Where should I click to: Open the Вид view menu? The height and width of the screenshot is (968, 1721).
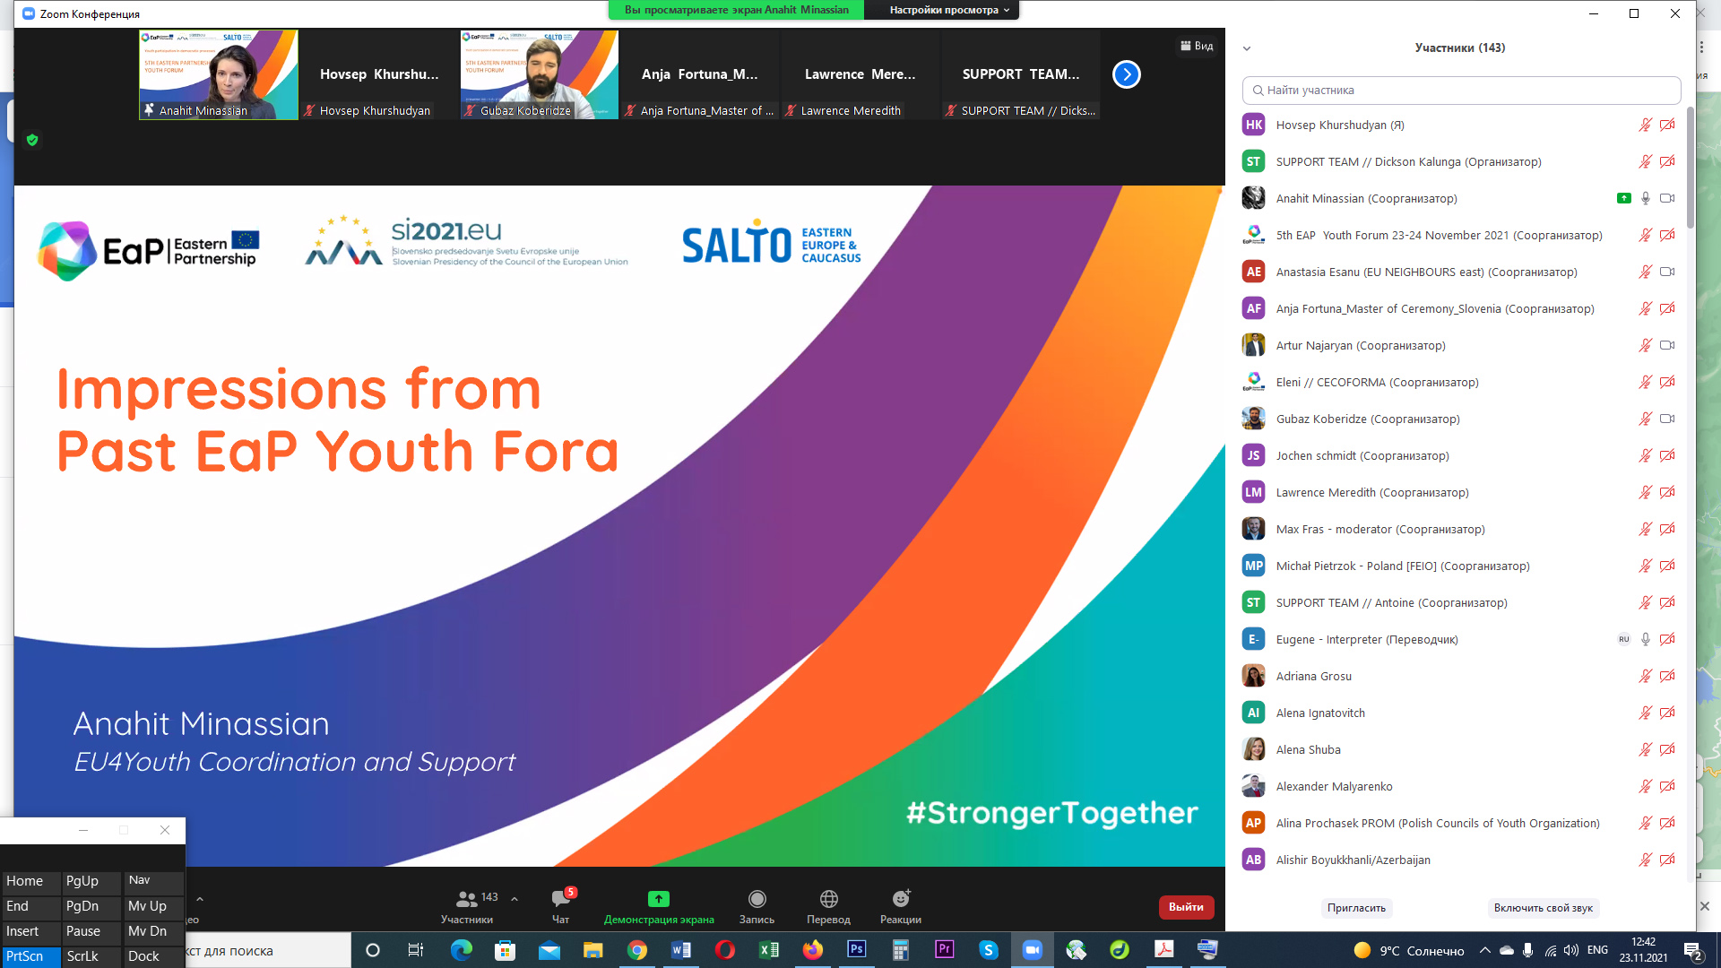tap(1197, 46)
